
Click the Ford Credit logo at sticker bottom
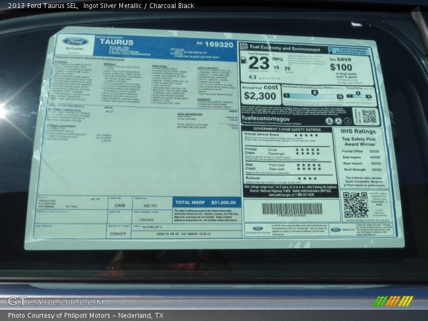335,230
